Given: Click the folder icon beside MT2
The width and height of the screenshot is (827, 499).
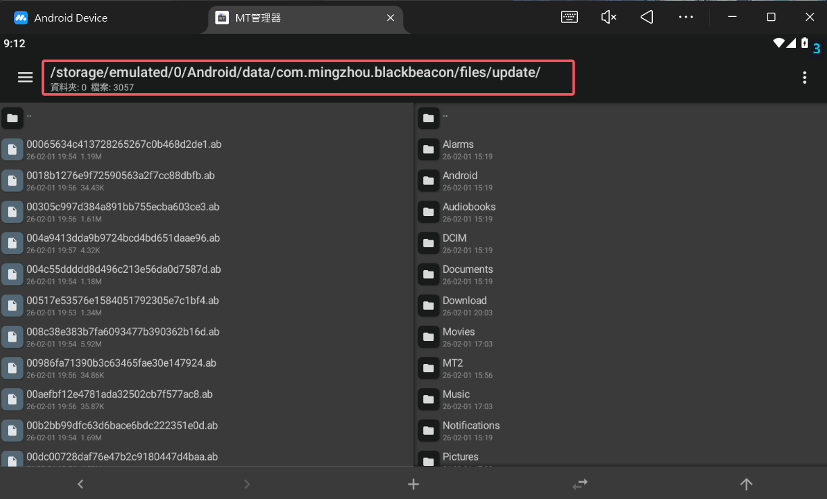Looking at the screenshot, I should [428, 368].
